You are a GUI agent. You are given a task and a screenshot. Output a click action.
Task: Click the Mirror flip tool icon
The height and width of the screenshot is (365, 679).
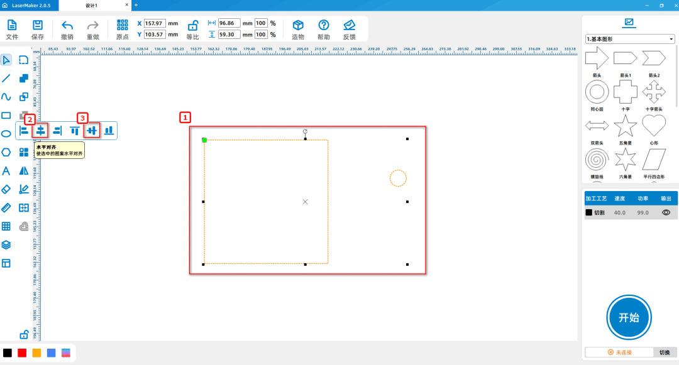click(24, 171)
